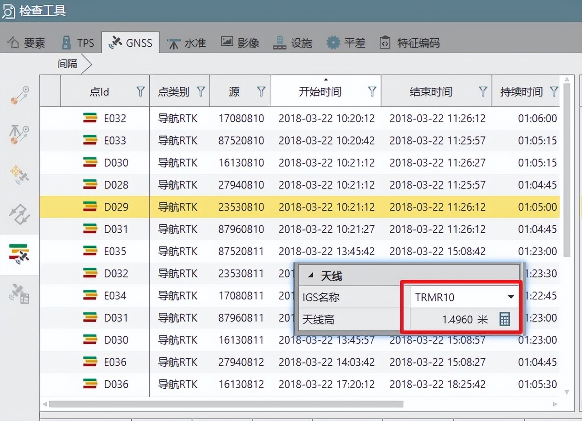
Task: Click the table's horizontal scrollbar thumb
Action: pos(226,404)
